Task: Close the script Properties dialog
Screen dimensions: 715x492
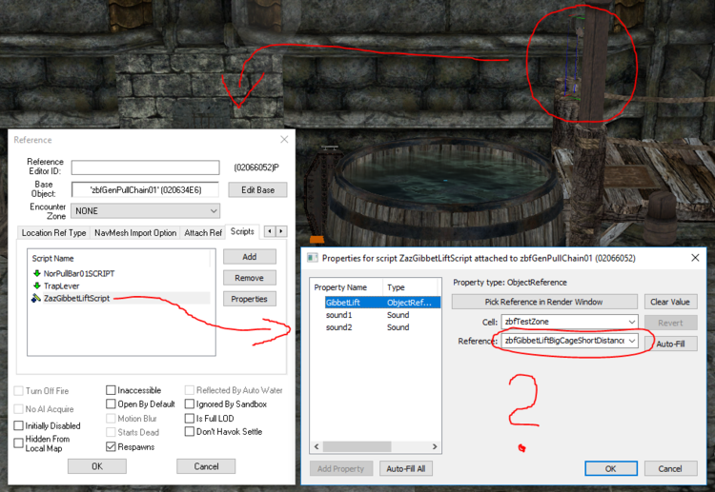Action: 695,258
